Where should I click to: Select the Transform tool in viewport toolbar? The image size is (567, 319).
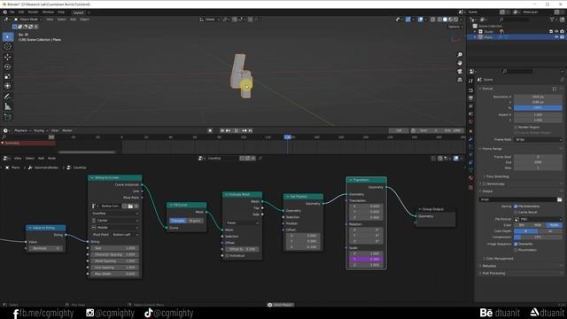coord(8,86)
